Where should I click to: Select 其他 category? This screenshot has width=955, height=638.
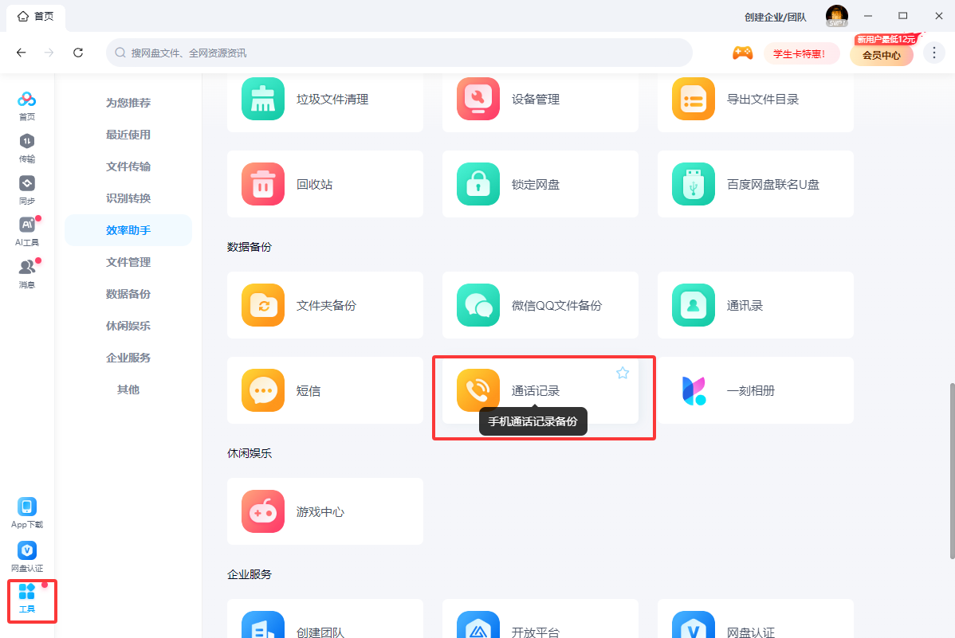click(x=128, y=389)
